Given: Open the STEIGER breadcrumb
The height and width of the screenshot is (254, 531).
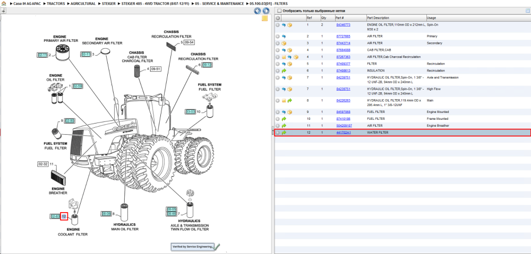Looking at the screenshot, I should tap(108, 3).
